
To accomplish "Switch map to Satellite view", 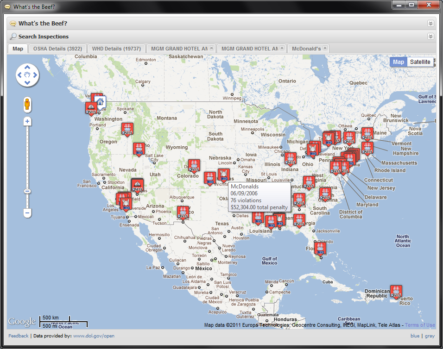I will point(420,62).
